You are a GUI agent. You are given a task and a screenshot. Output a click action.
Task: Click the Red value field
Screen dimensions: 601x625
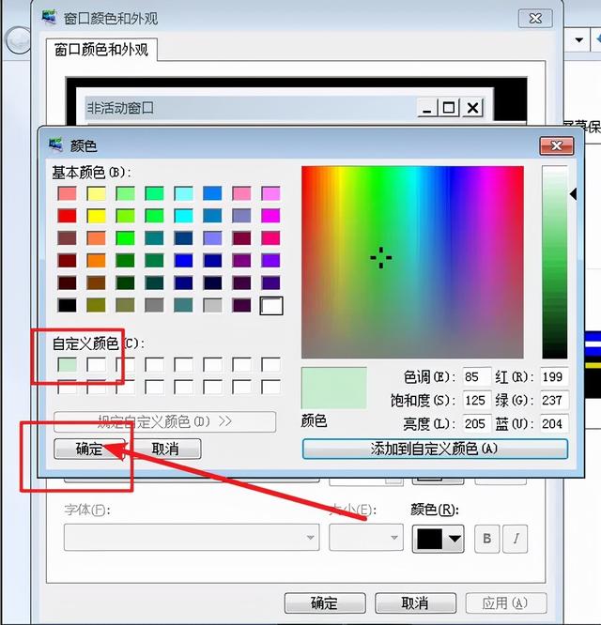coord(554,376)
